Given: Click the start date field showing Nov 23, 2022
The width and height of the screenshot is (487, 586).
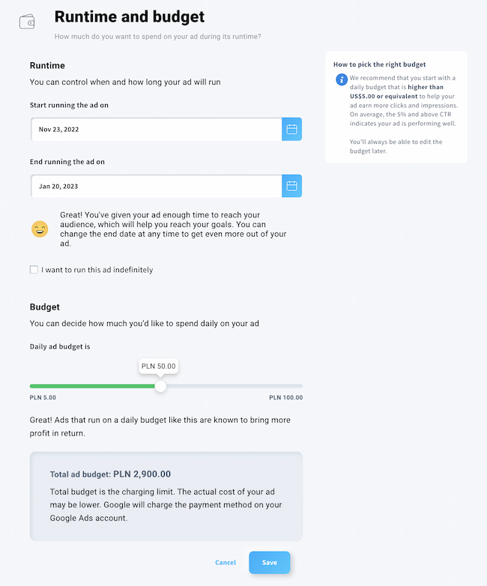Looking at the screenshot, I should 157,130.
